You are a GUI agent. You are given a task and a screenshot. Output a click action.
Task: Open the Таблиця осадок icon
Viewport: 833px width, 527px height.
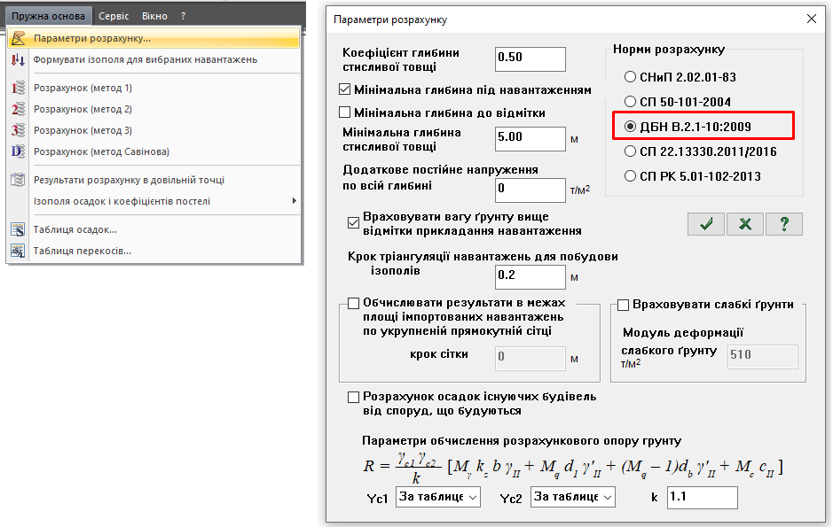click(x=18, y=229)
